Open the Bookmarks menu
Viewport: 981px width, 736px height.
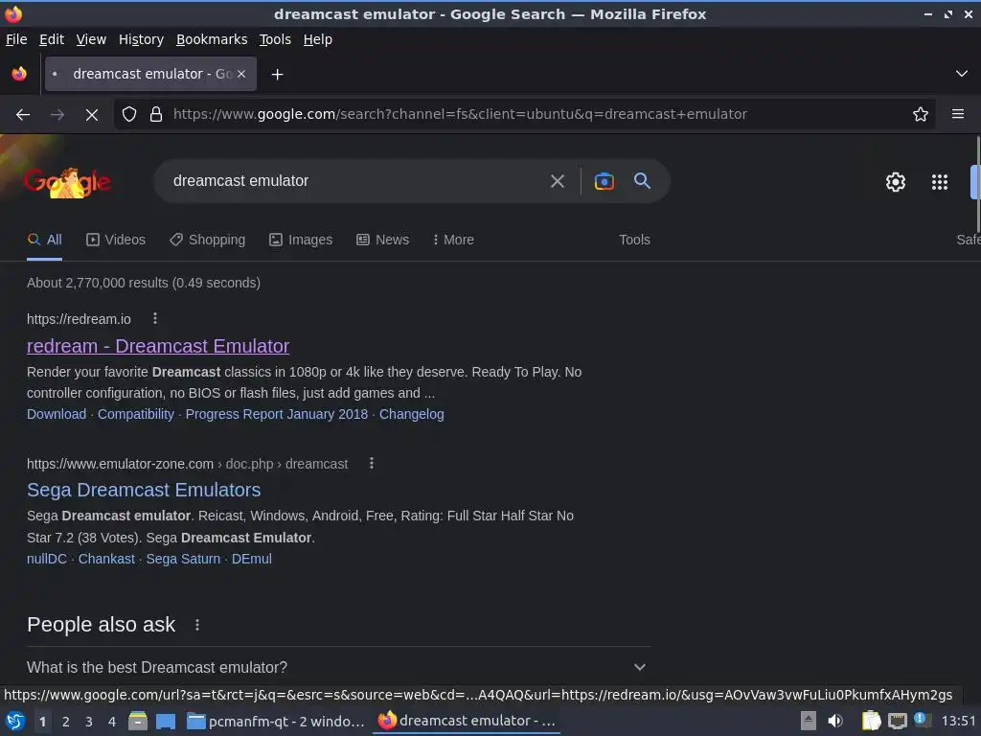click(x=212, y=39)
